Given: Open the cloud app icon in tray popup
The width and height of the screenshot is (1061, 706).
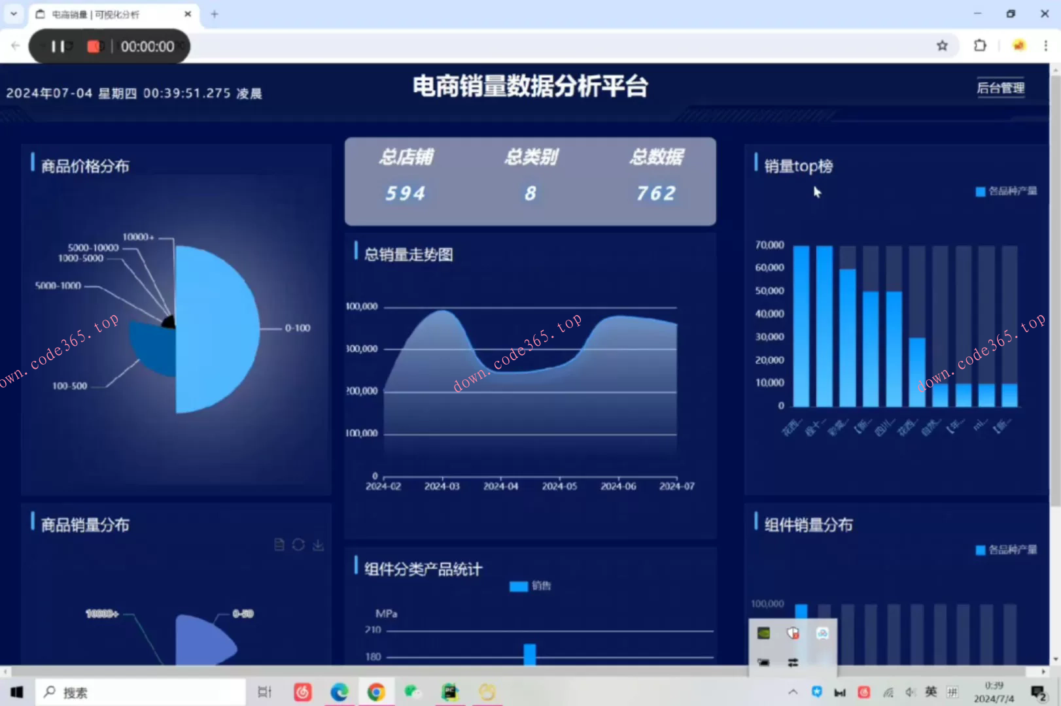Looking at the screenshot, I should pos(822,633).
